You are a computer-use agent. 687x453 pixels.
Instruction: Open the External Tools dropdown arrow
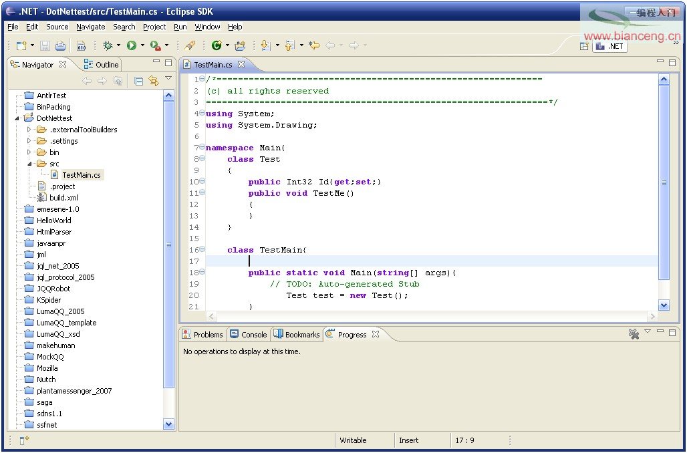coord(166,45)
